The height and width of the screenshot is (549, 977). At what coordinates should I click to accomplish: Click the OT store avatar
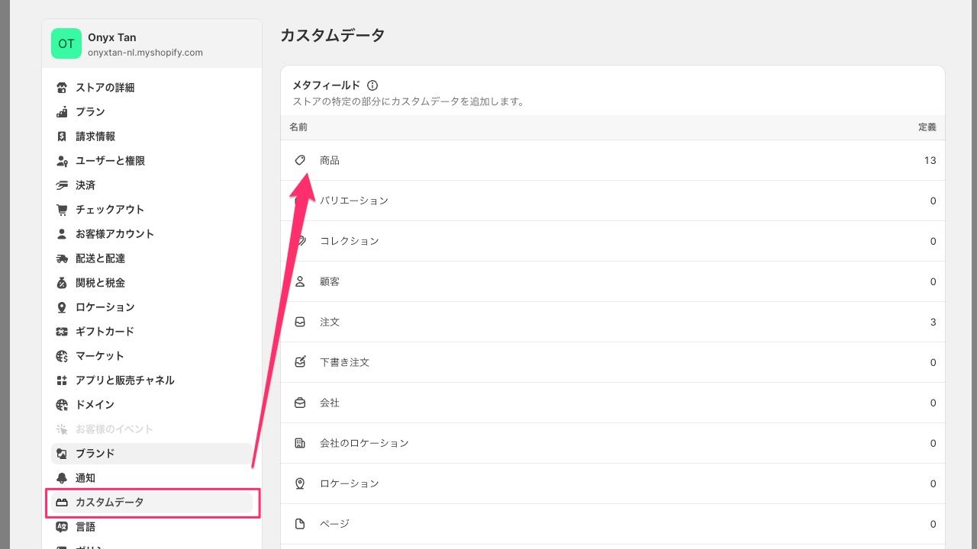(66, 43)
